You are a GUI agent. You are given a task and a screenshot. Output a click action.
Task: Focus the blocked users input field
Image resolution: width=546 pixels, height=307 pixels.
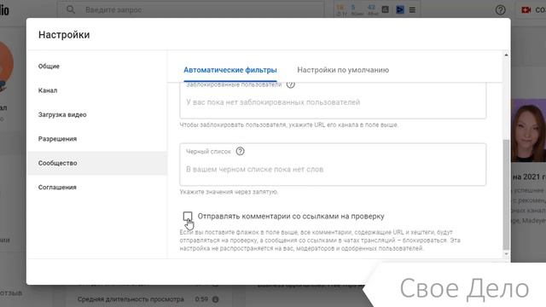click(333, 101)
